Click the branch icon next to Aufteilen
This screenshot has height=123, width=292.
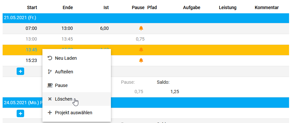50,72
